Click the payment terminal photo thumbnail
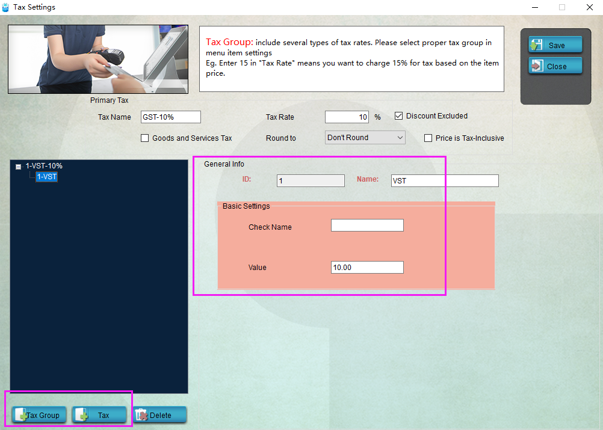The image size is (603, 430). tap(98, 59)
